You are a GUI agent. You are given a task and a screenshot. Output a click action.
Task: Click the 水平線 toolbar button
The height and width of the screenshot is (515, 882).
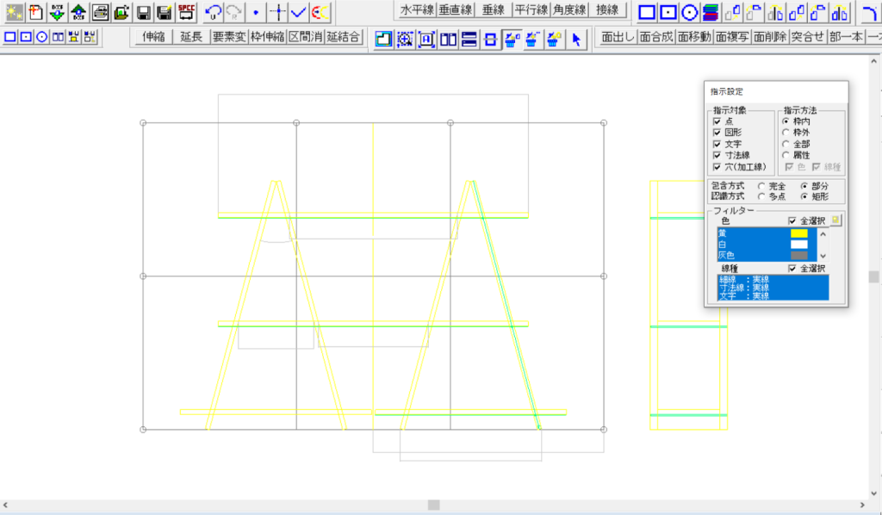click(415, 10)
